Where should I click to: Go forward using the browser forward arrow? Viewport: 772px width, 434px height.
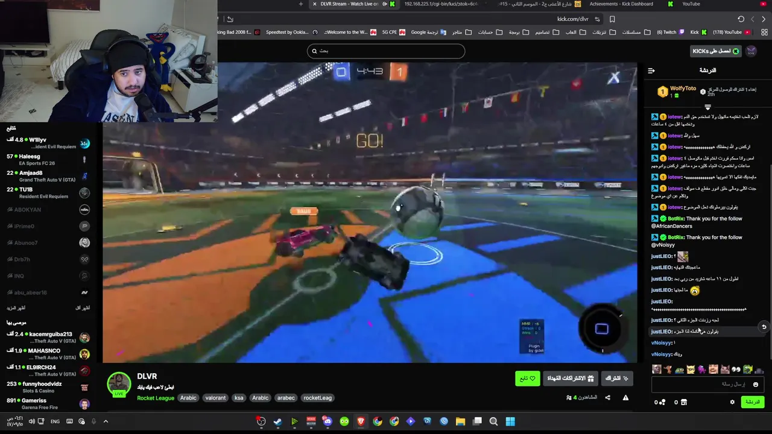pos(753,19)
